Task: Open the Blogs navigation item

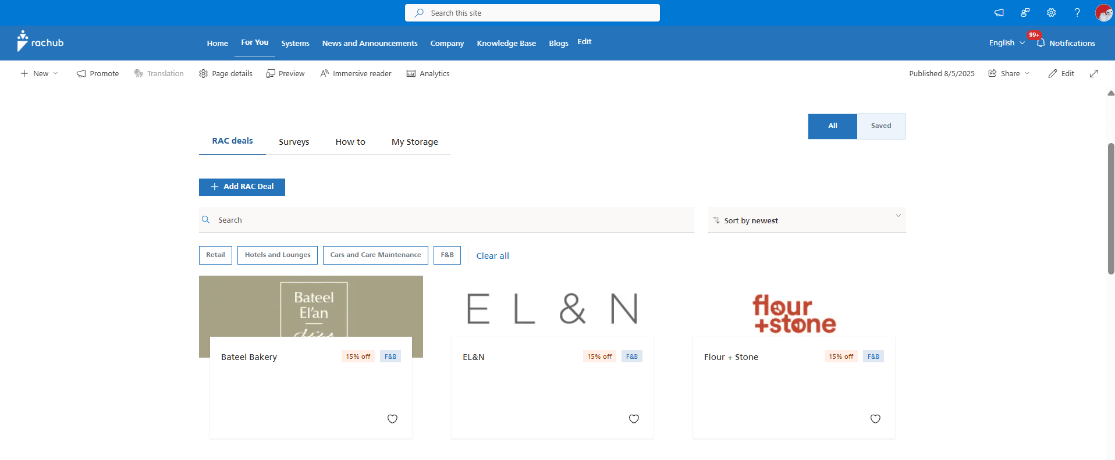Action: [559, 44]
